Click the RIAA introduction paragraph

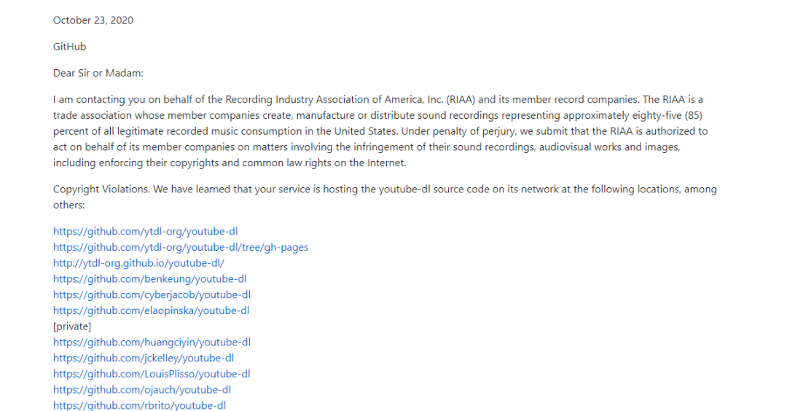click(x=380, y=131)
